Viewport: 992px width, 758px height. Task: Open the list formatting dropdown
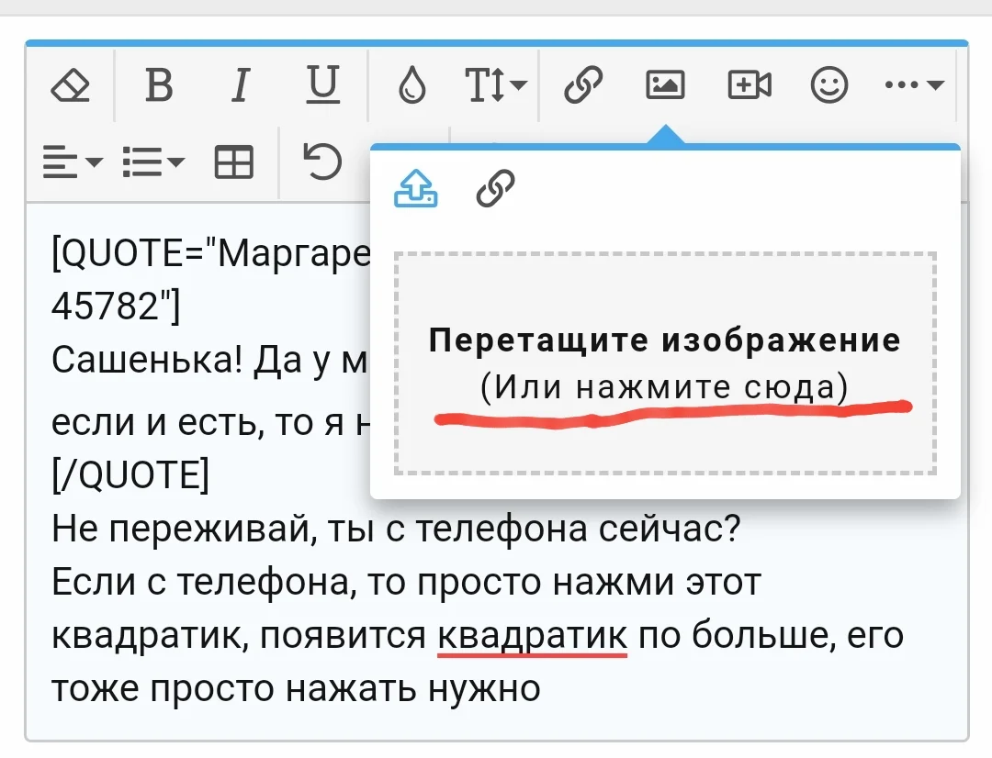pyautogui.click(x=154, y=162)
